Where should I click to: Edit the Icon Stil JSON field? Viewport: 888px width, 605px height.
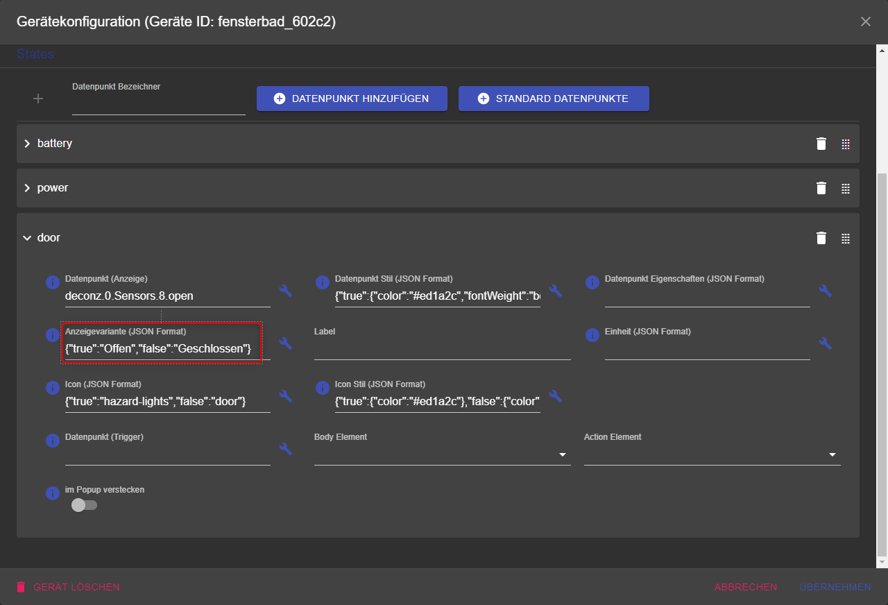(x=438, y=401)
